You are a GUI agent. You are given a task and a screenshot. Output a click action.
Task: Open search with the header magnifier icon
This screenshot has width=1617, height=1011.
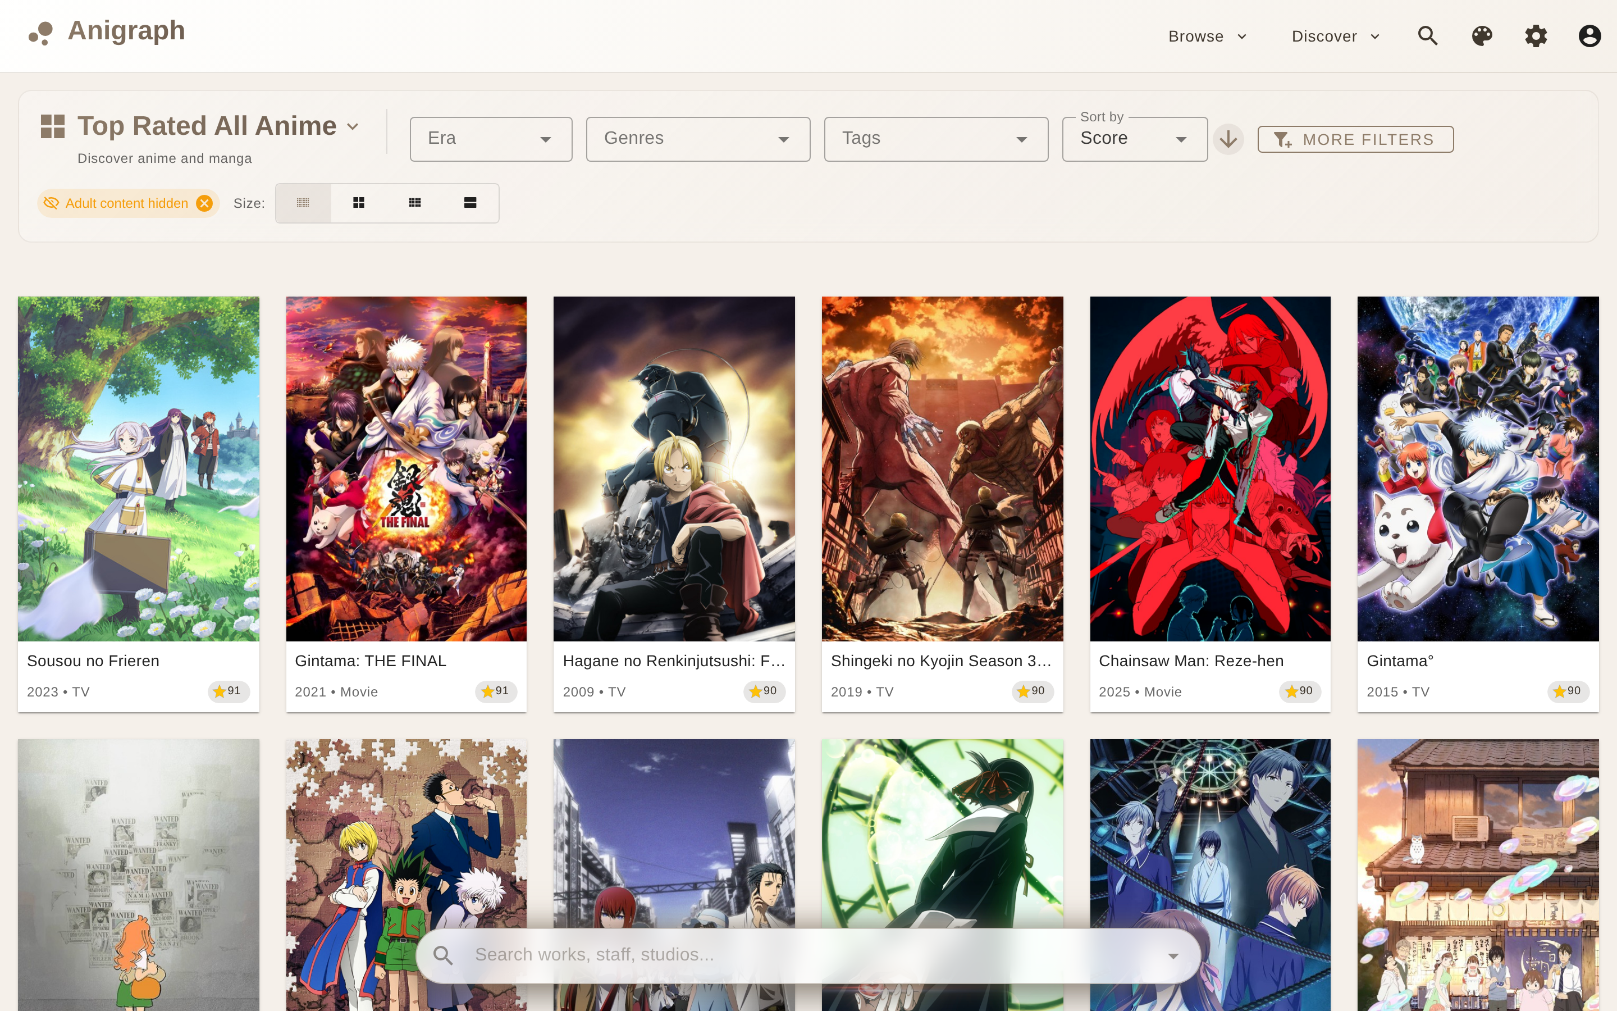(x=1427, y=36)
